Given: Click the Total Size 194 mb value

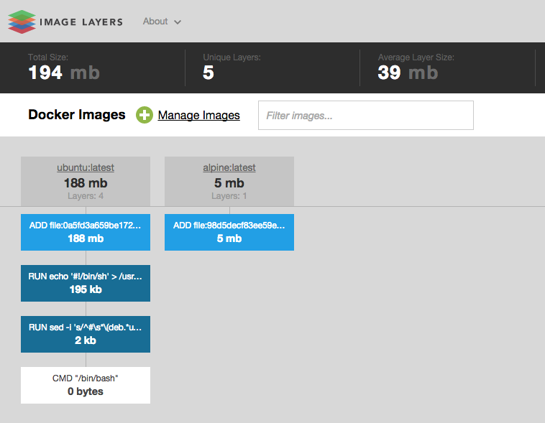Looking at the screenshot, I should pos(64,73).
